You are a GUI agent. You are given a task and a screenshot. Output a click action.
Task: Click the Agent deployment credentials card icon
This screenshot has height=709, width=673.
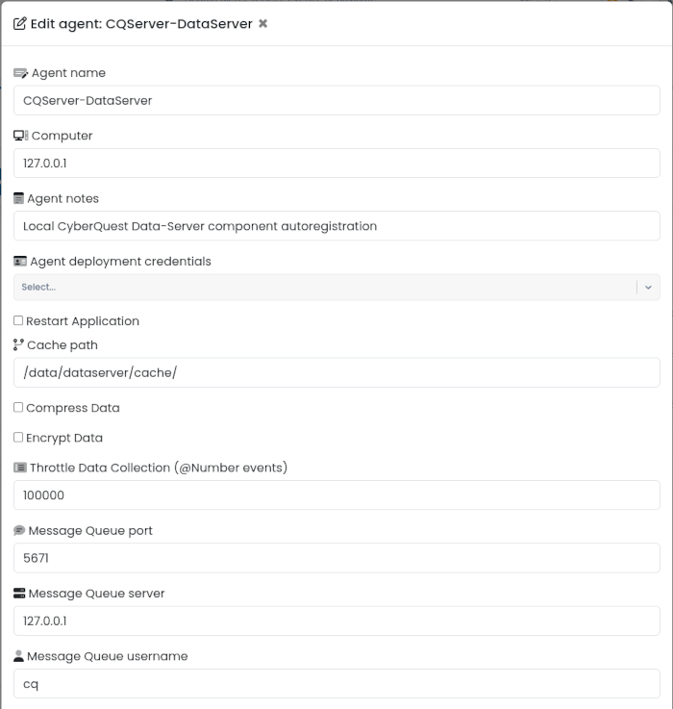[20, 262]
